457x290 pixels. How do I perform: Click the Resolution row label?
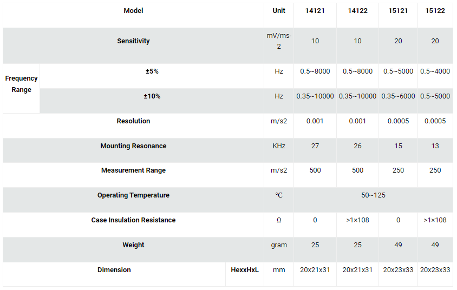coord(133,121)
